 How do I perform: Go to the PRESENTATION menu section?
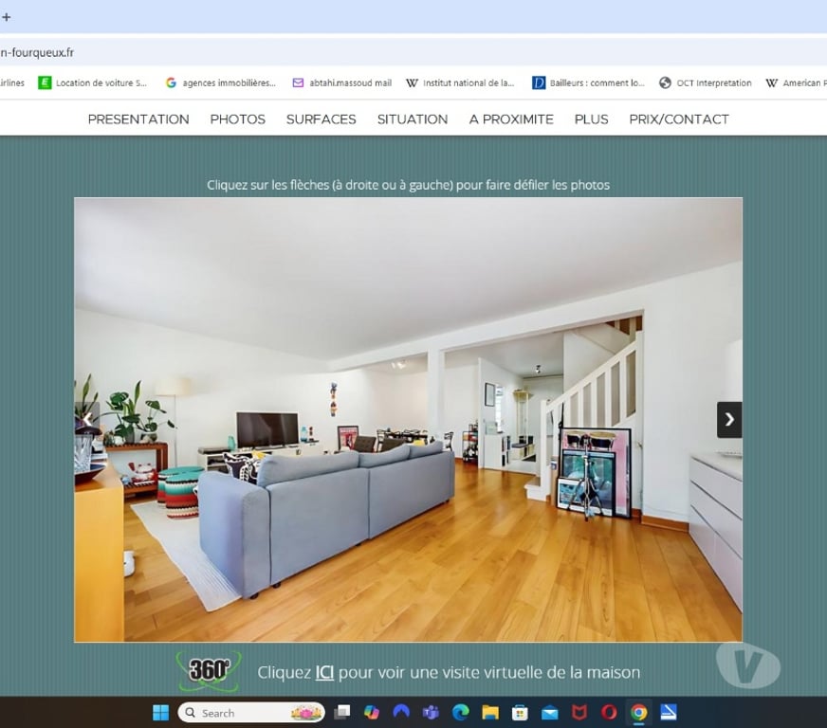point(138,119)
